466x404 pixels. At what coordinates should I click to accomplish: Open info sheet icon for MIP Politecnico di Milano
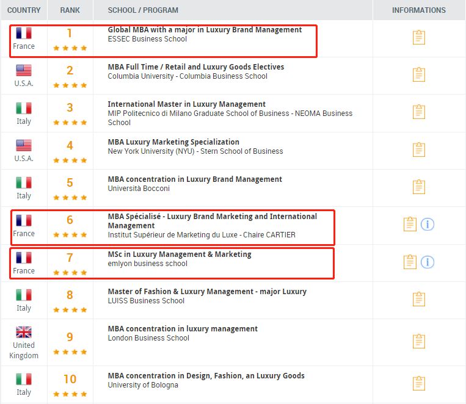tap(419, 112)
